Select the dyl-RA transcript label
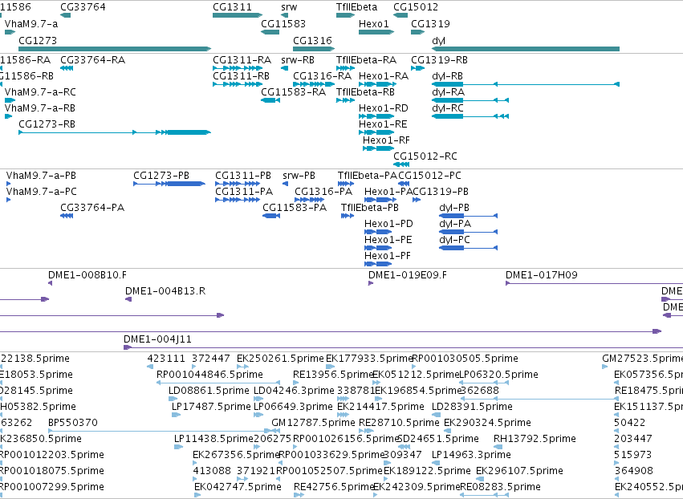This screenshot has width=683, height=499. tap(448, 92)
